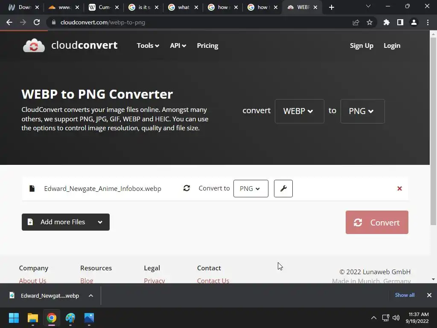Open the tab search chevron in Chrome title bar

368,6
